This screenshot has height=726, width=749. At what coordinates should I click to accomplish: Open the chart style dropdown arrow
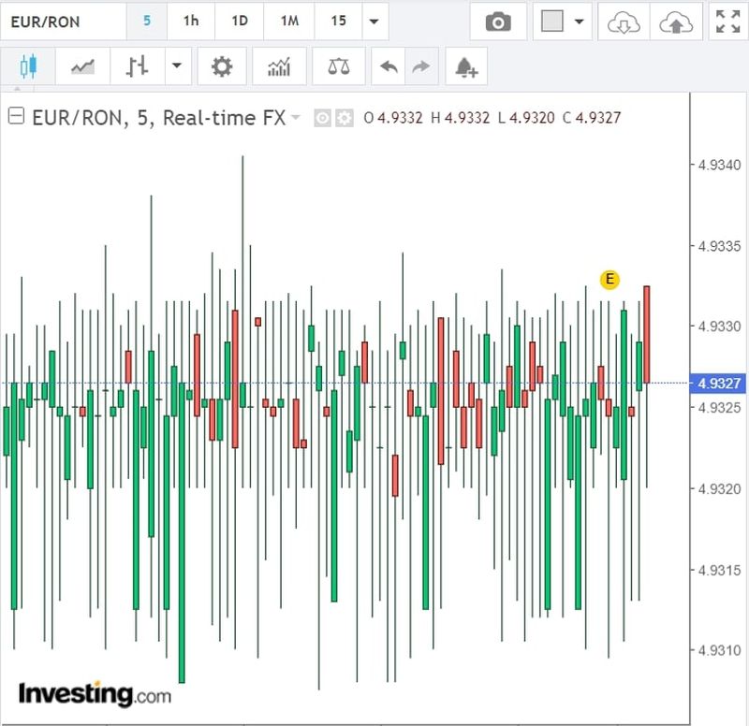[176, 66]
